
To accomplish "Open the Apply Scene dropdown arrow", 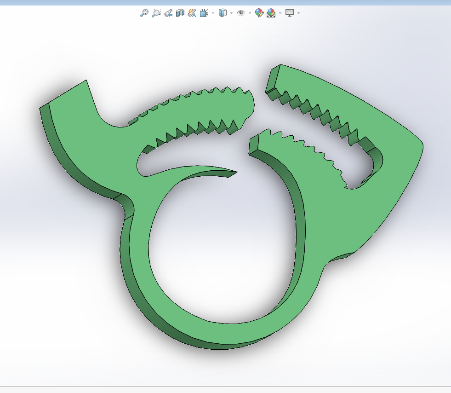I will coord(280,13).
